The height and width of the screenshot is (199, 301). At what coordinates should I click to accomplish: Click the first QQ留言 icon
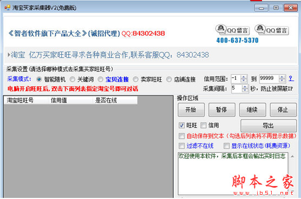click(x=232, y=30)
